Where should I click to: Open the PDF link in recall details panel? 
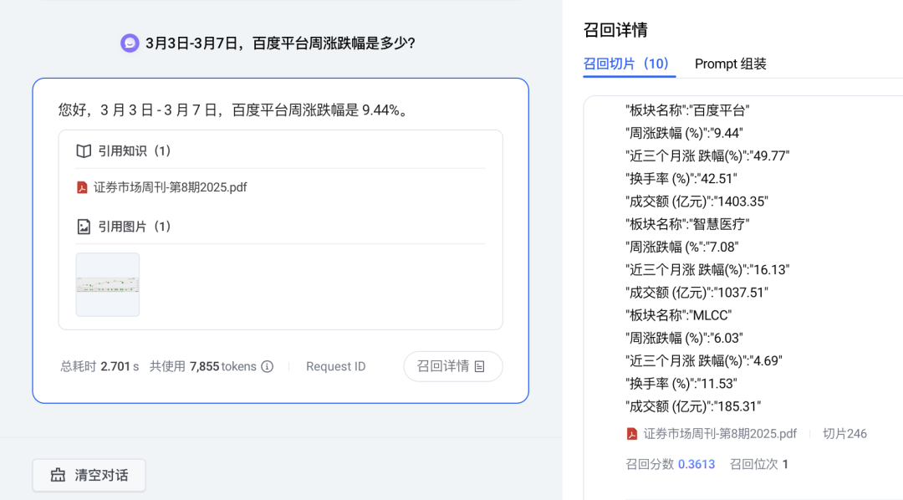(x=720, y=434)
